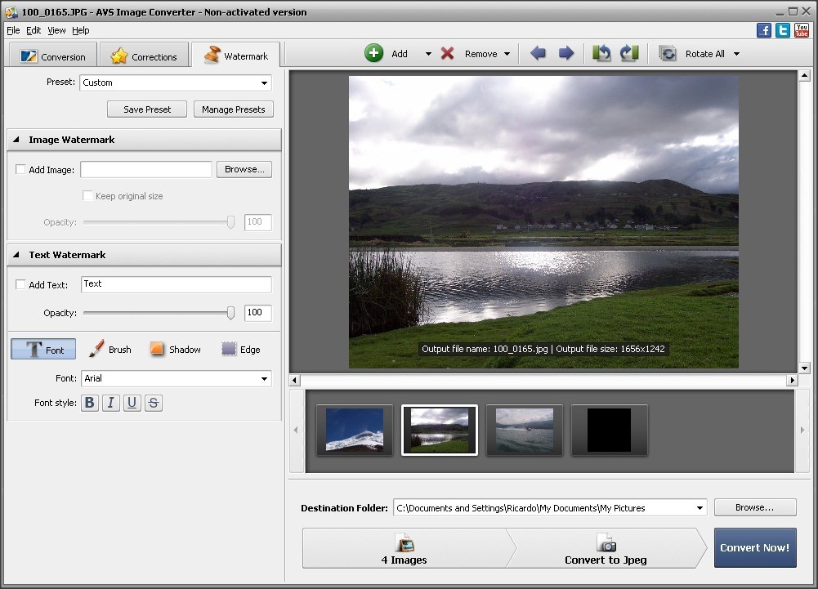Open the Brush settings for text watermark
Viewport: 818px width, 589px height.
pyautogui.click(x=110, y=349)
